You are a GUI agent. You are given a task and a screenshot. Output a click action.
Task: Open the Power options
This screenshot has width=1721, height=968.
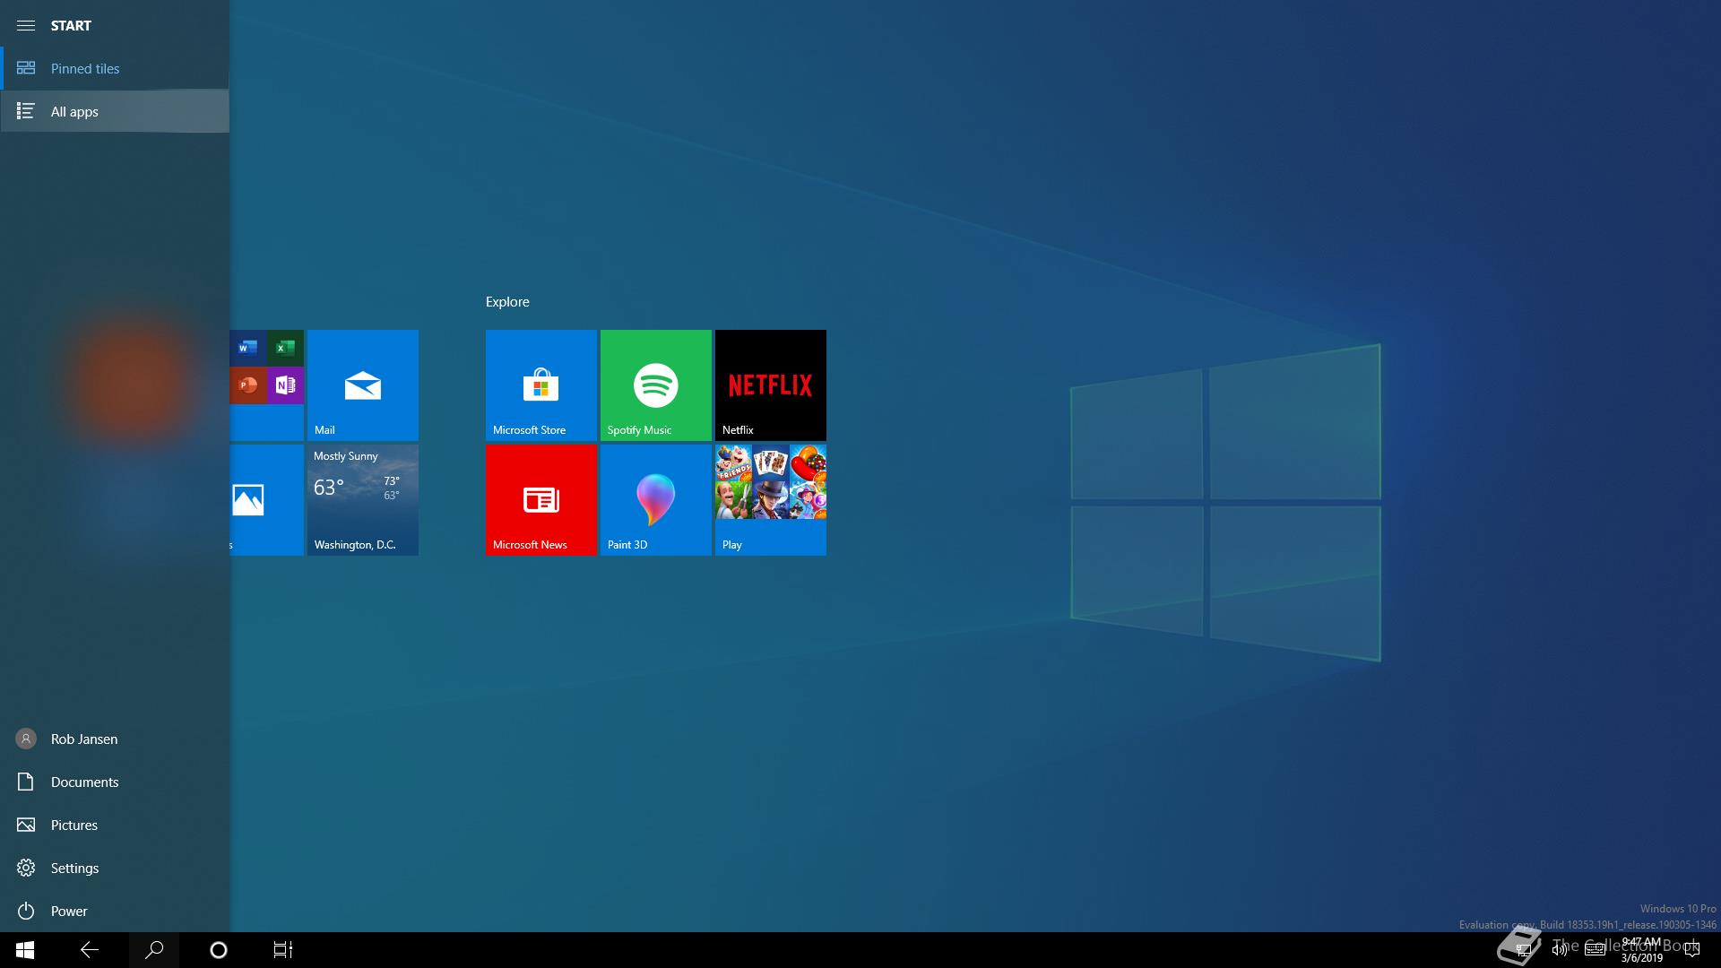pos(115,911)
